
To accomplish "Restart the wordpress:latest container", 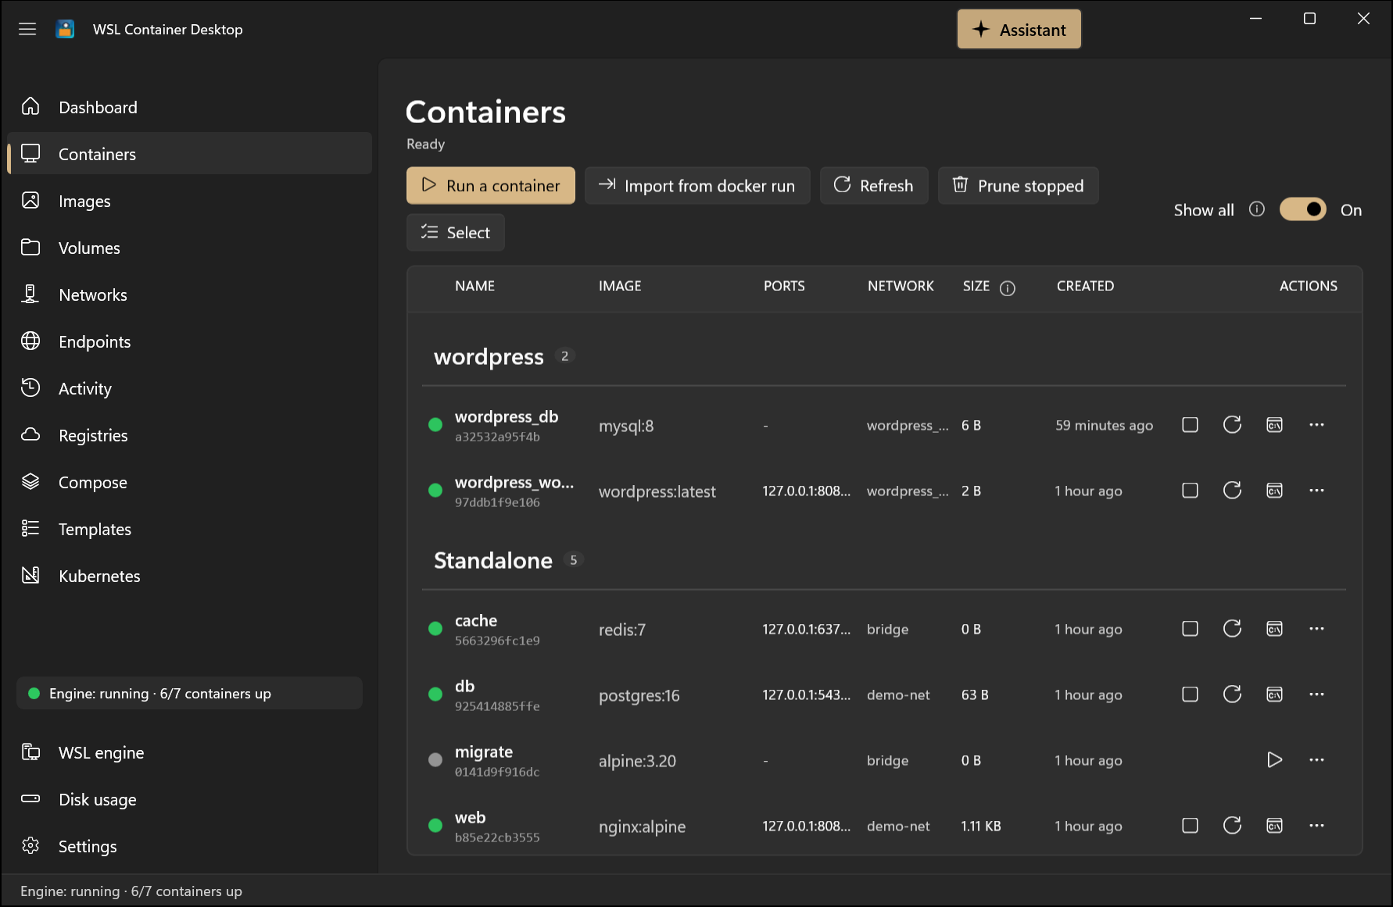I will 1232,491.
